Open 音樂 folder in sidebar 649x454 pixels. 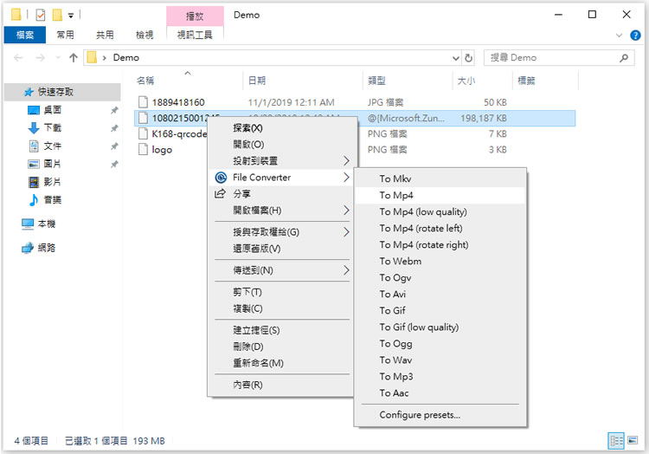click(53, 199)
